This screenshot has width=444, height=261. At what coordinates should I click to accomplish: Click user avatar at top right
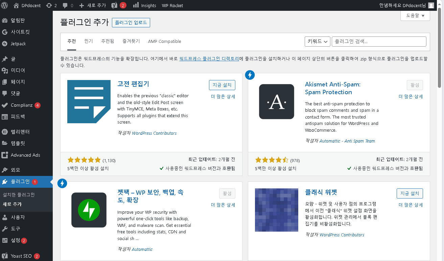(x=431, y=5)
